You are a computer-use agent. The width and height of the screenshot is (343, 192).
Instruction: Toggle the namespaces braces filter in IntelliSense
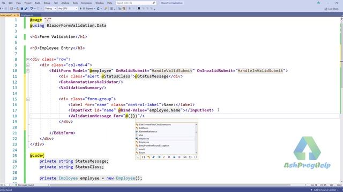pyautogui.click(x=144, y=157)
